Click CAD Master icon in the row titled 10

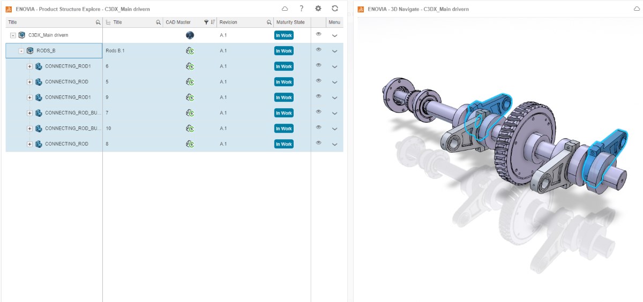(x=190, y=129)
